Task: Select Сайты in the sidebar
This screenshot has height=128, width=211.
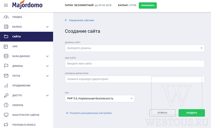Action: 27,37
